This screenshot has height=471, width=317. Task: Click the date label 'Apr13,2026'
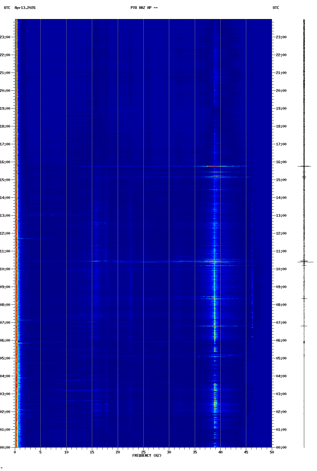click(x=25, y=8)
